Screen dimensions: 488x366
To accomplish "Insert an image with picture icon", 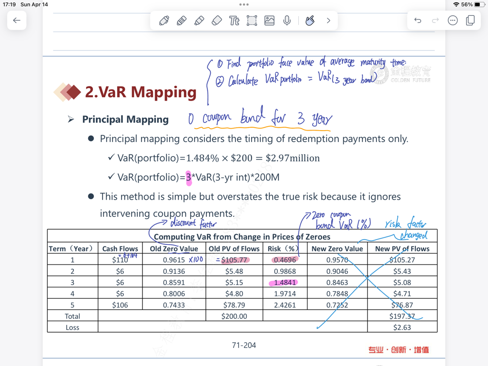I will tap(269, 20).
